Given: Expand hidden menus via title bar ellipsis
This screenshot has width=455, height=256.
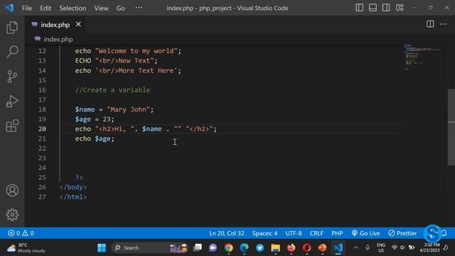Looking at the screenshot, I should (x=139, y=8).
